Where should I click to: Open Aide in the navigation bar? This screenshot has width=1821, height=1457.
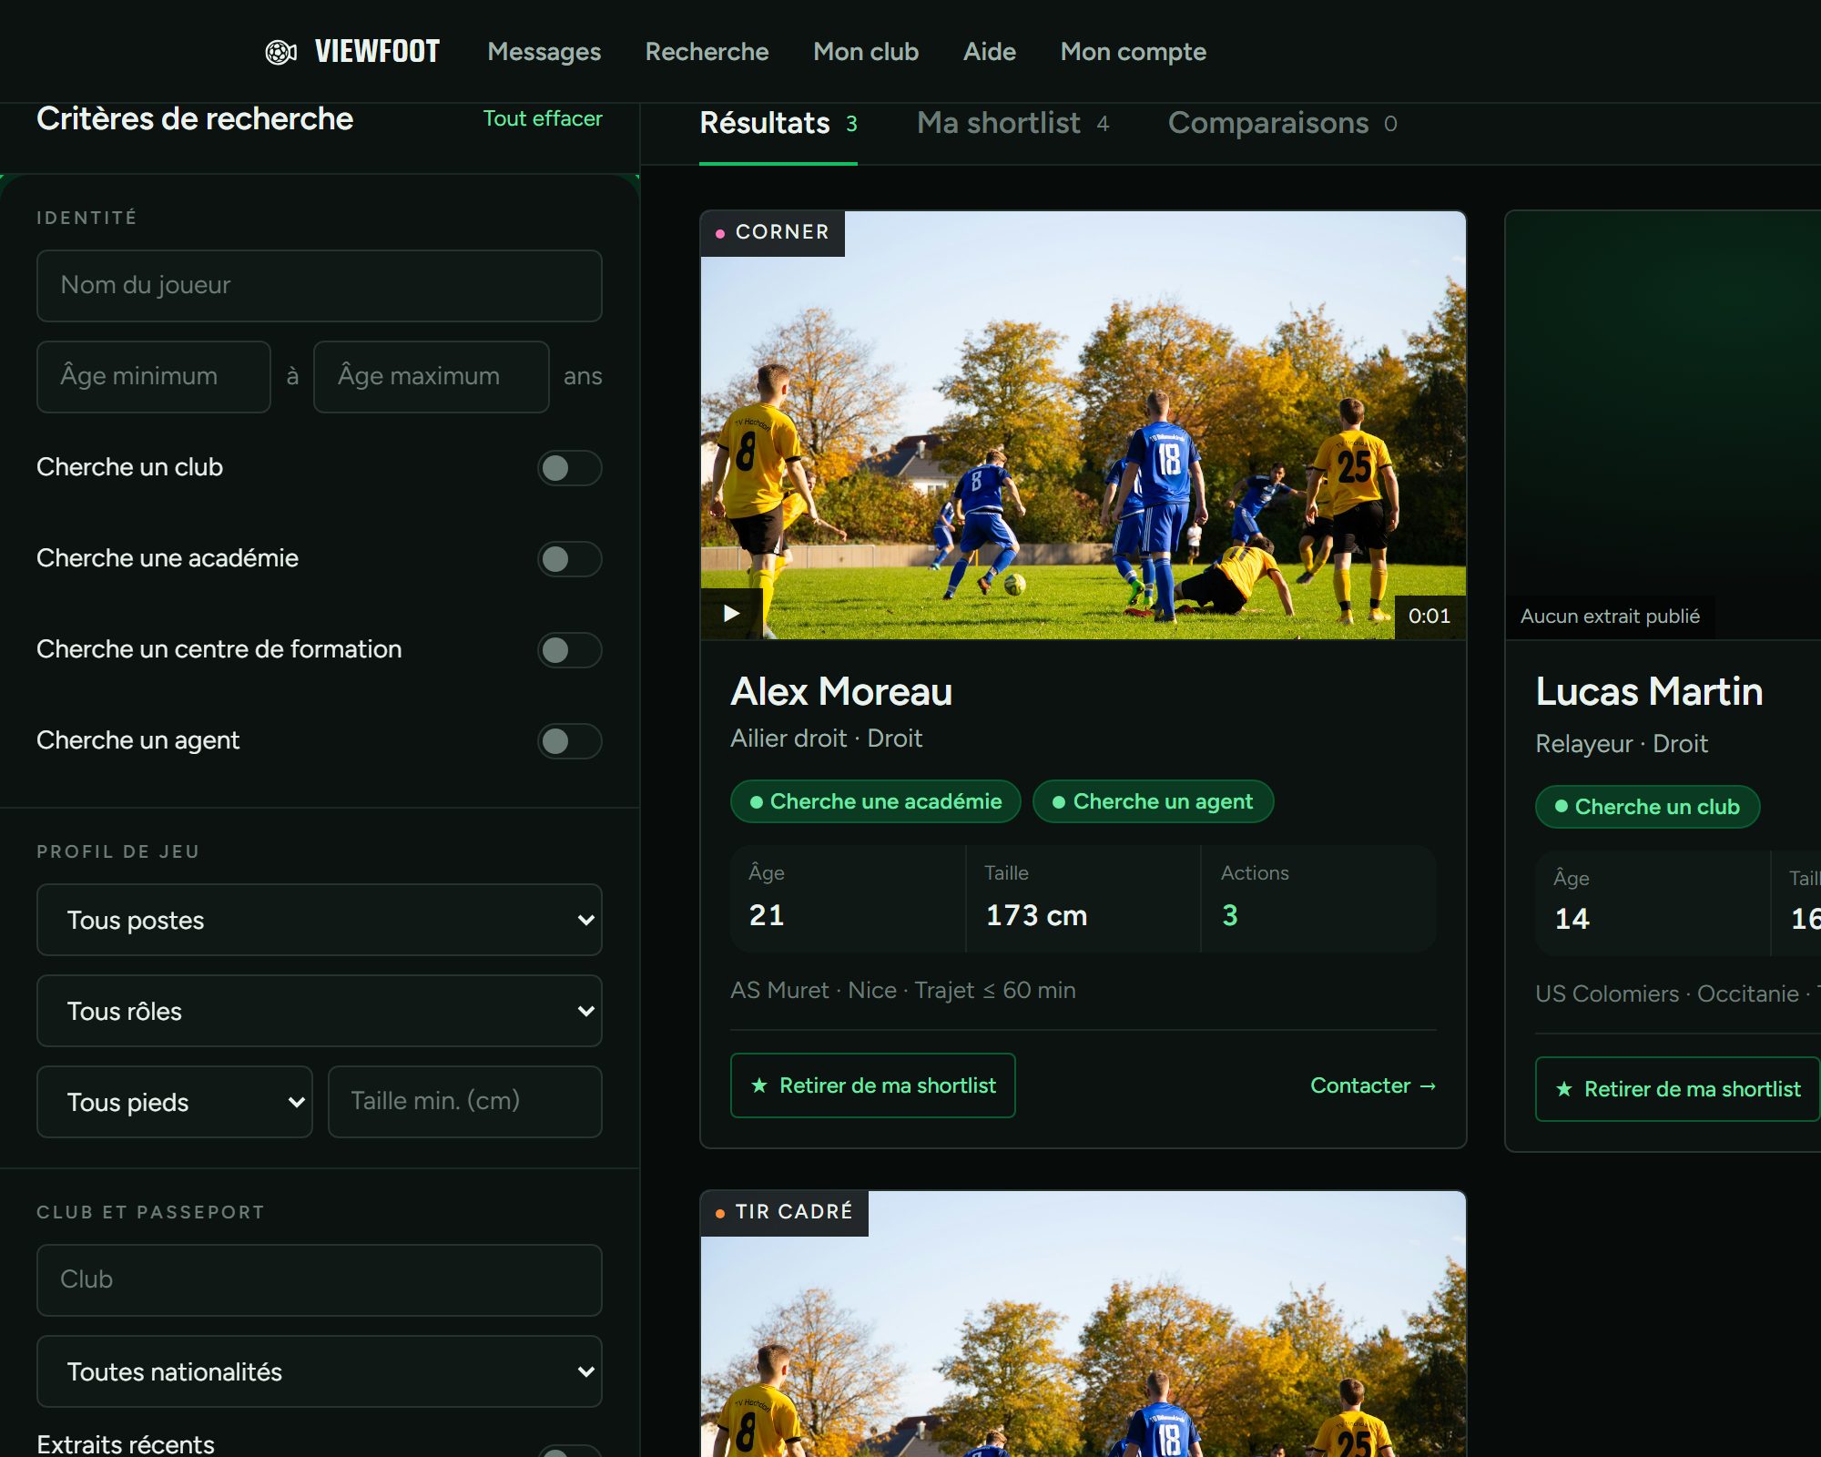point(990,52)
